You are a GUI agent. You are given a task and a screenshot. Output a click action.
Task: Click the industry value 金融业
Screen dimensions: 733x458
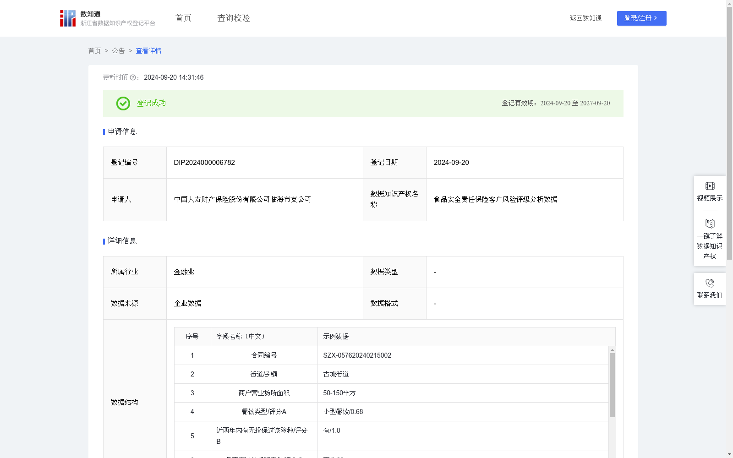184,272
